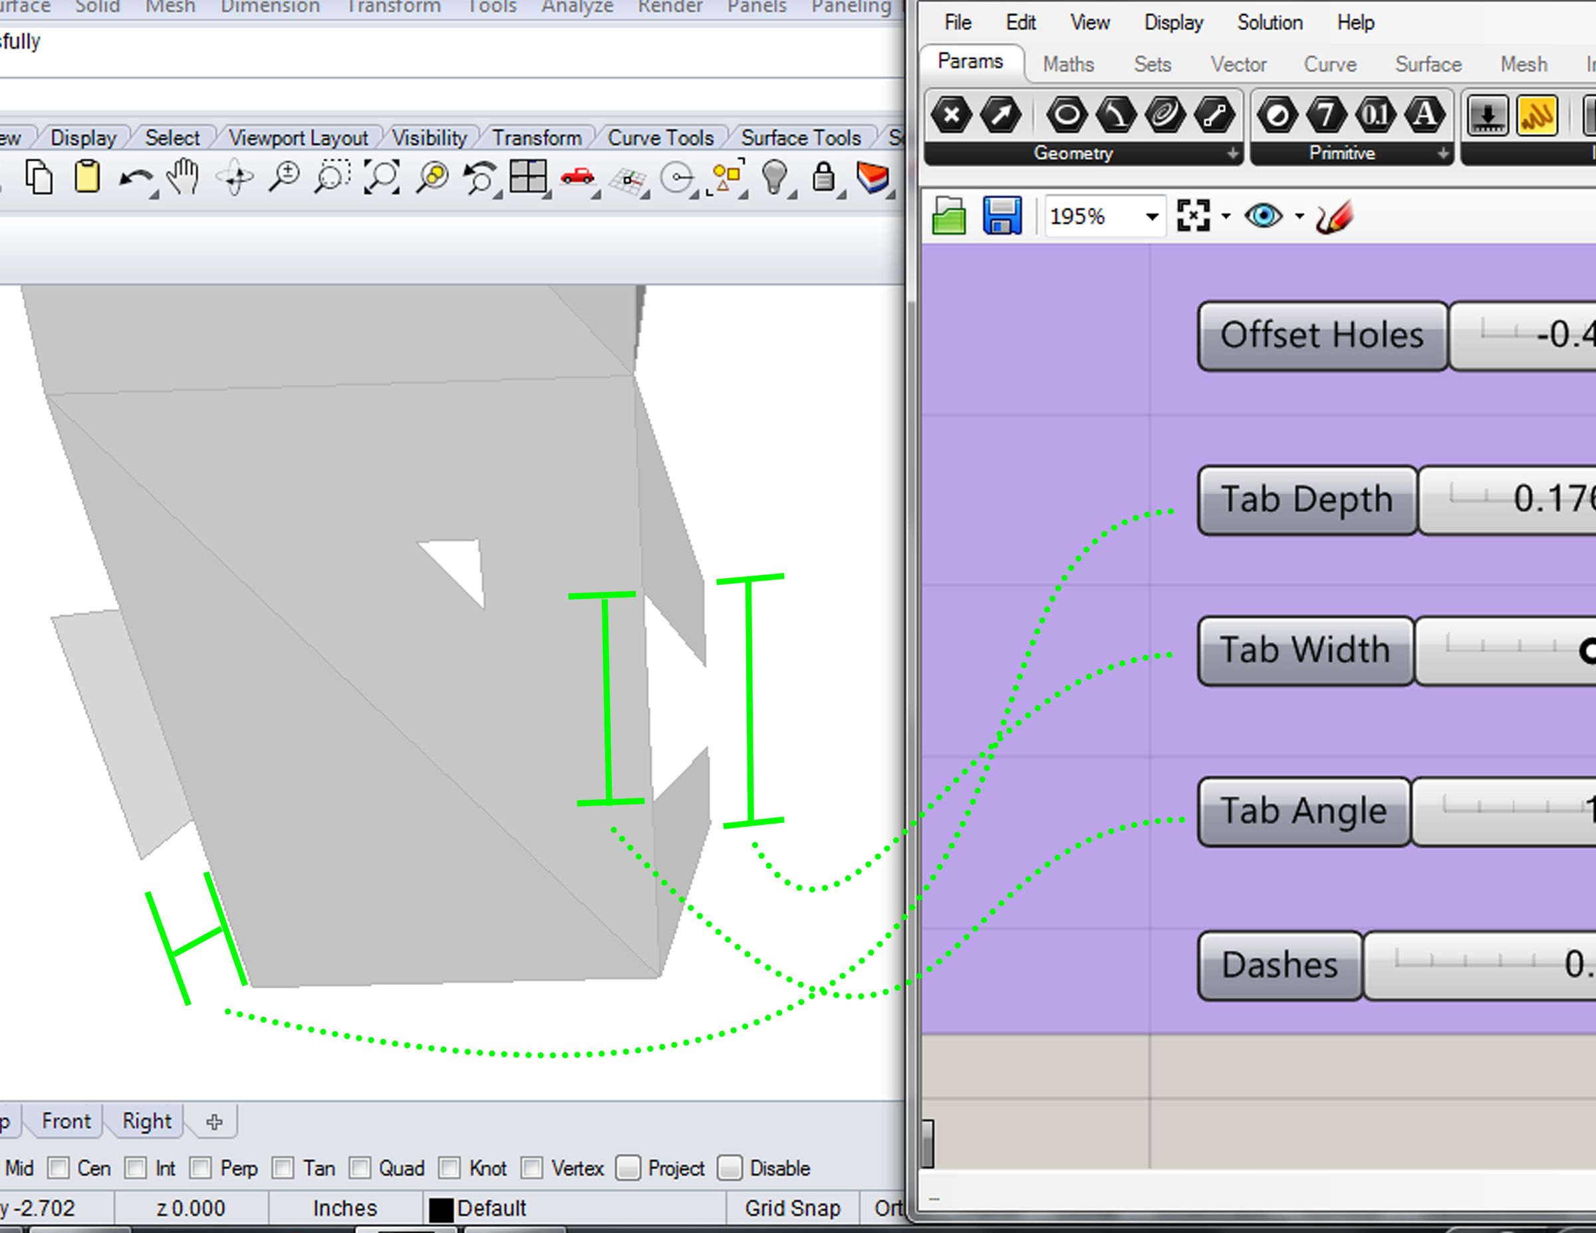1596x1233 pixels.
Task: Open a Grasshopper definition file
Action: tap(948, 215)
